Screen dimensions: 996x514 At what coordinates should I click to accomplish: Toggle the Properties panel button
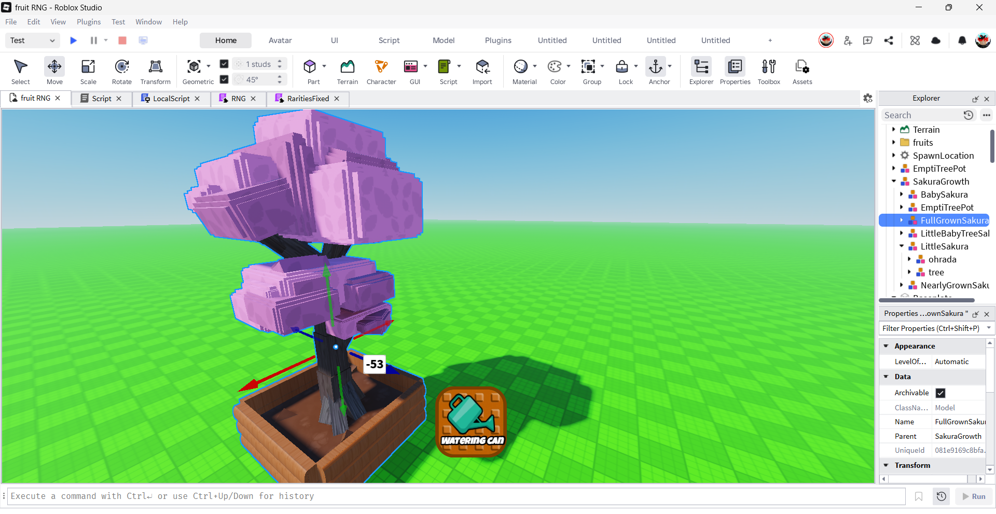tap(735, 71)
